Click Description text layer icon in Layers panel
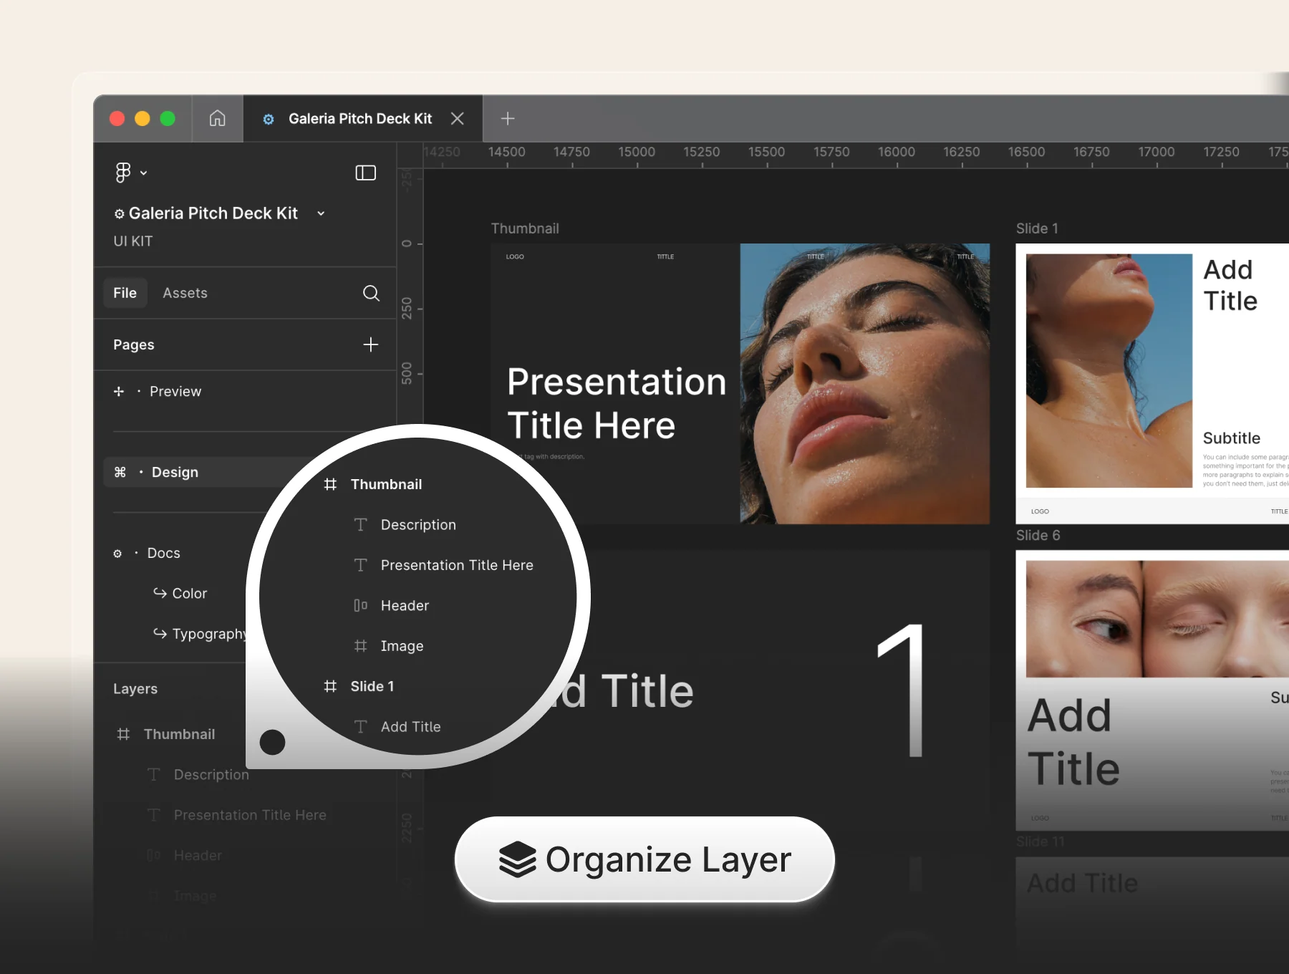The image size is (1289, 974). [153, 775]
